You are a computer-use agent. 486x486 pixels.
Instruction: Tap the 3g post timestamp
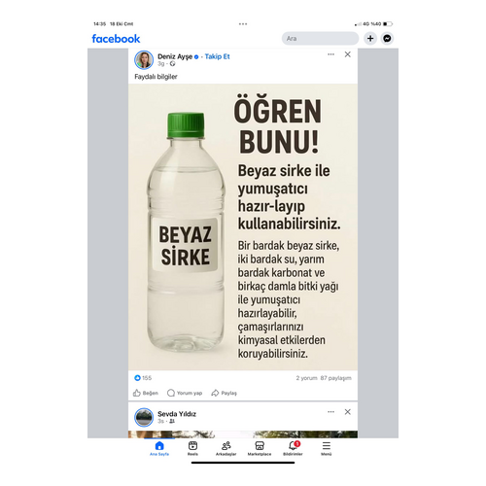pyautogui.click(x=160, y=64)
